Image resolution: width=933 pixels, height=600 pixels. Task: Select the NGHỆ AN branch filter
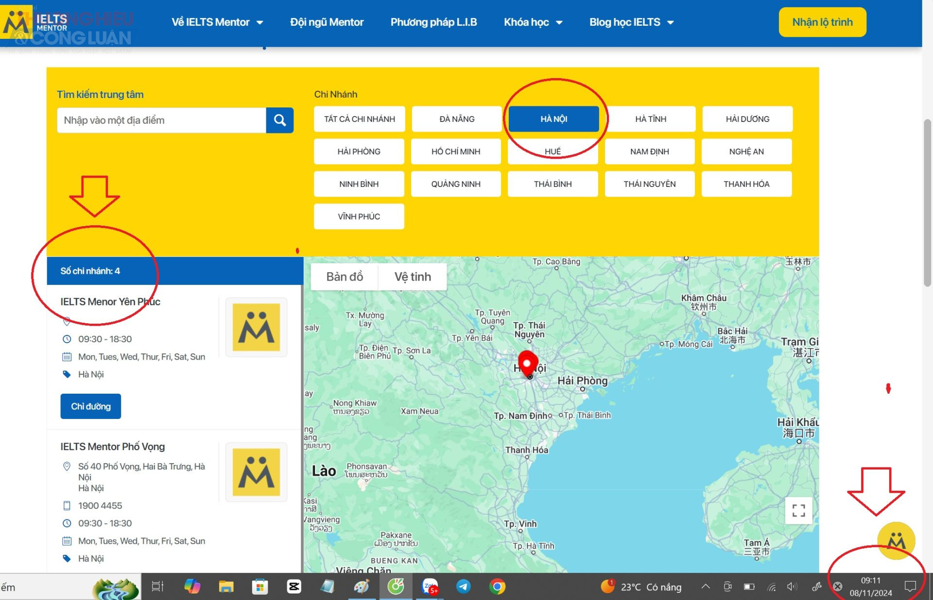746,151
